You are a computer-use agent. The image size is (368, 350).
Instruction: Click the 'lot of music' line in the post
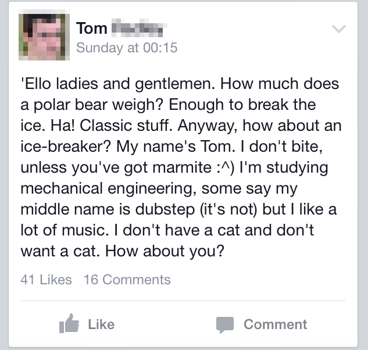click(x=63, y=230)
